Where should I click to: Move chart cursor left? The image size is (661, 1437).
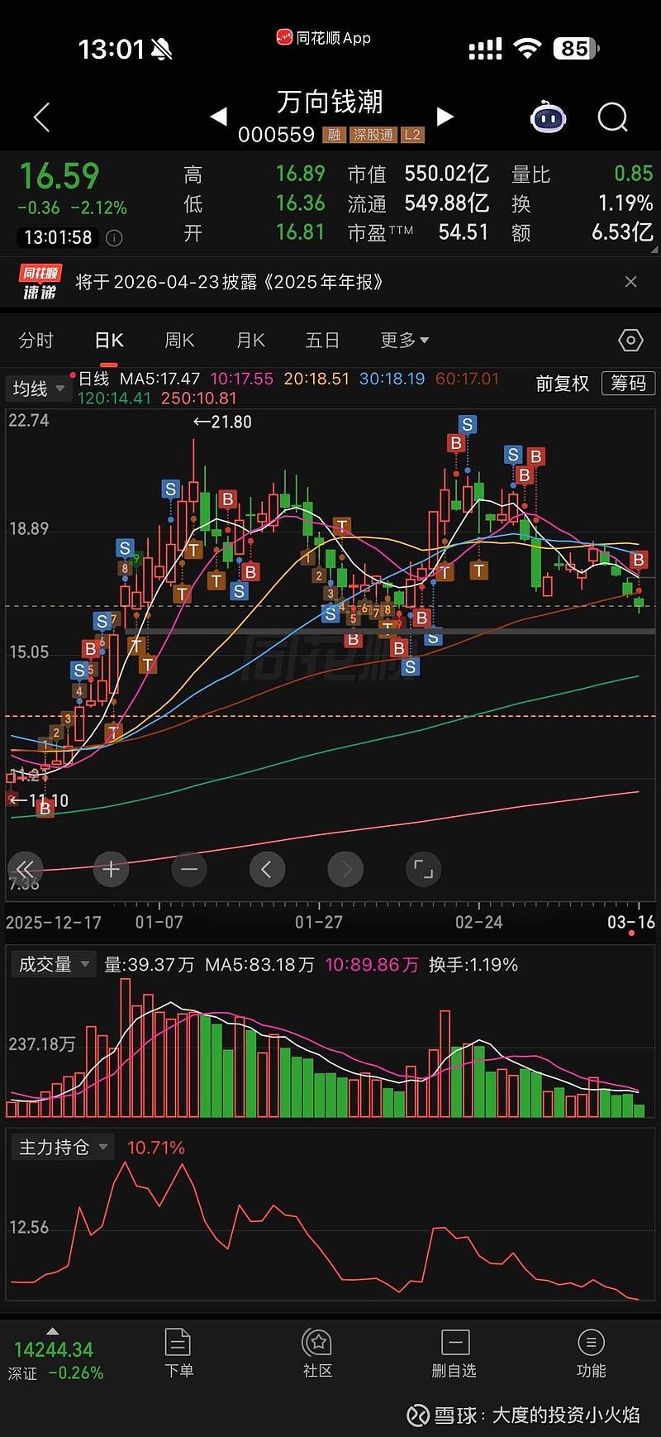pos(267,869)
